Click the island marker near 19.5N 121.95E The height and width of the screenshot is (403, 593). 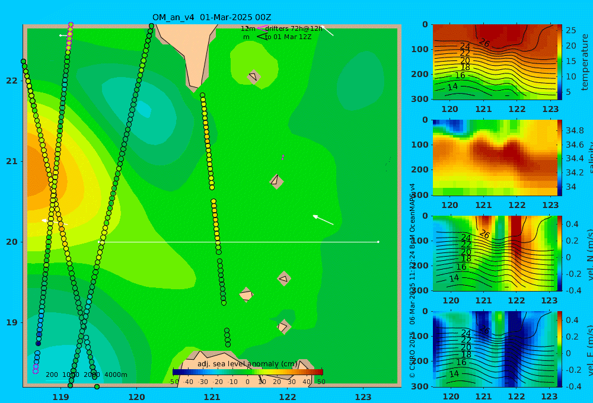click(284, 279)
